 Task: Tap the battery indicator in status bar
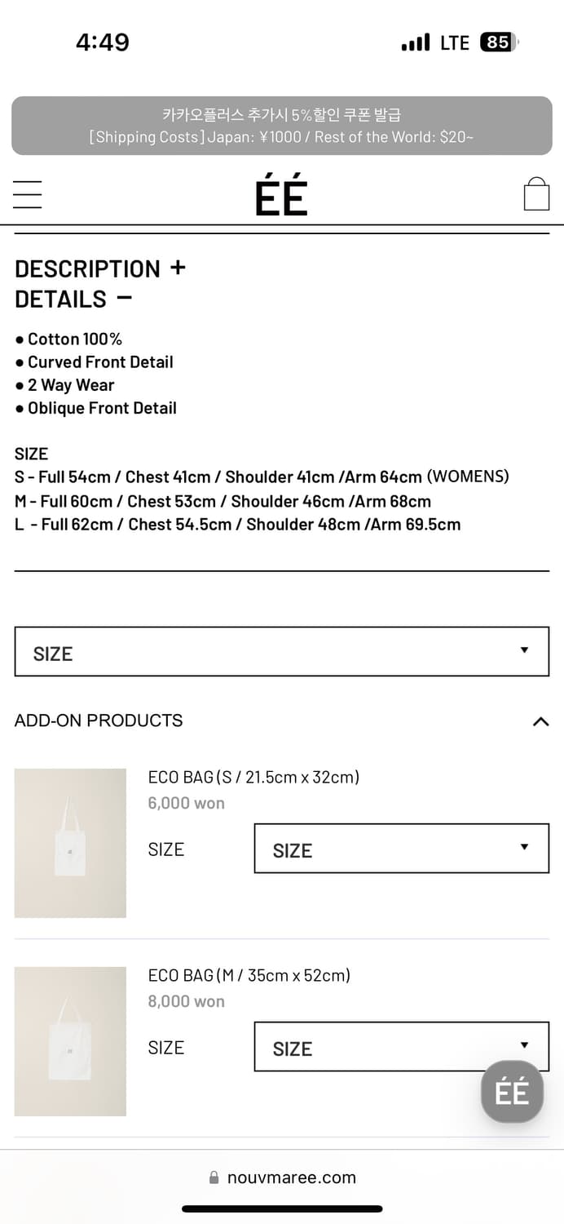[500, 42]
